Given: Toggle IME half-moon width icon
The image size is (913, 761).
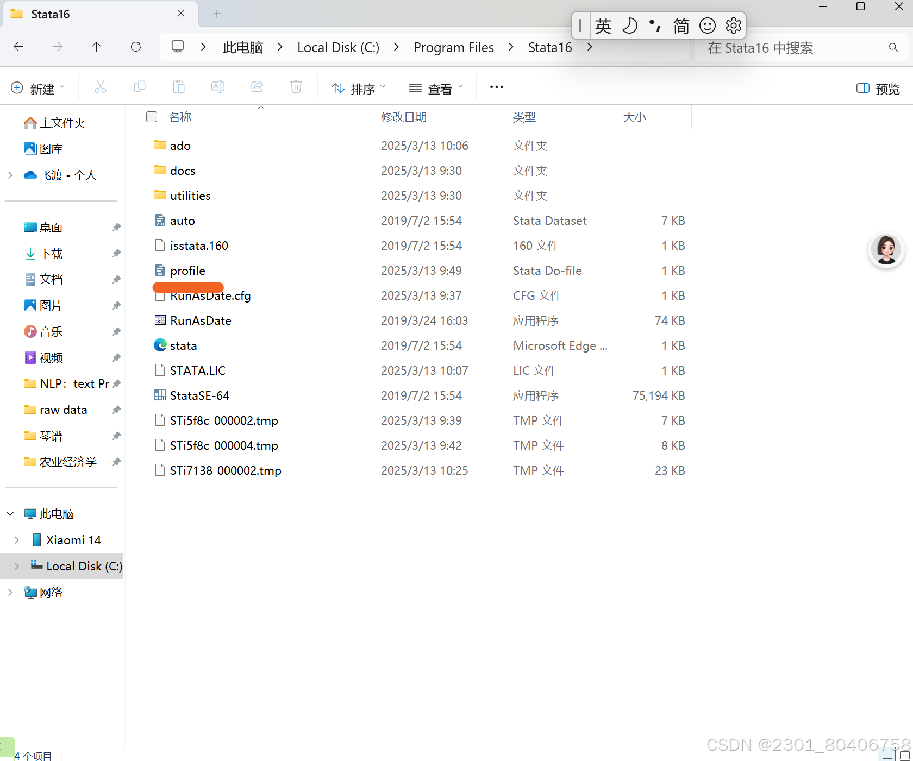Looking at the screenshot, I should click(629, 26).
